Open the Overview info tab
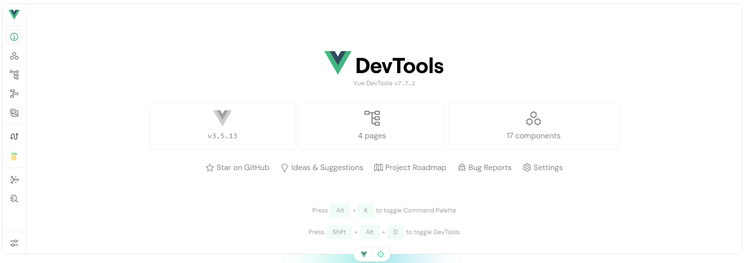Screen dimensions: 750x263 [x=14, y=37]
